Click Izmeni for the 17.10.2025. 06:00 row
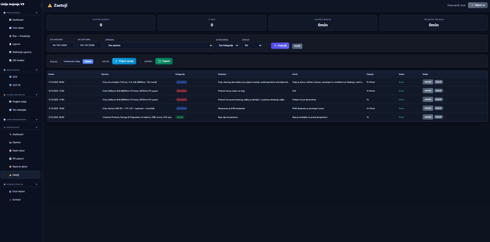 click(428, 82)
